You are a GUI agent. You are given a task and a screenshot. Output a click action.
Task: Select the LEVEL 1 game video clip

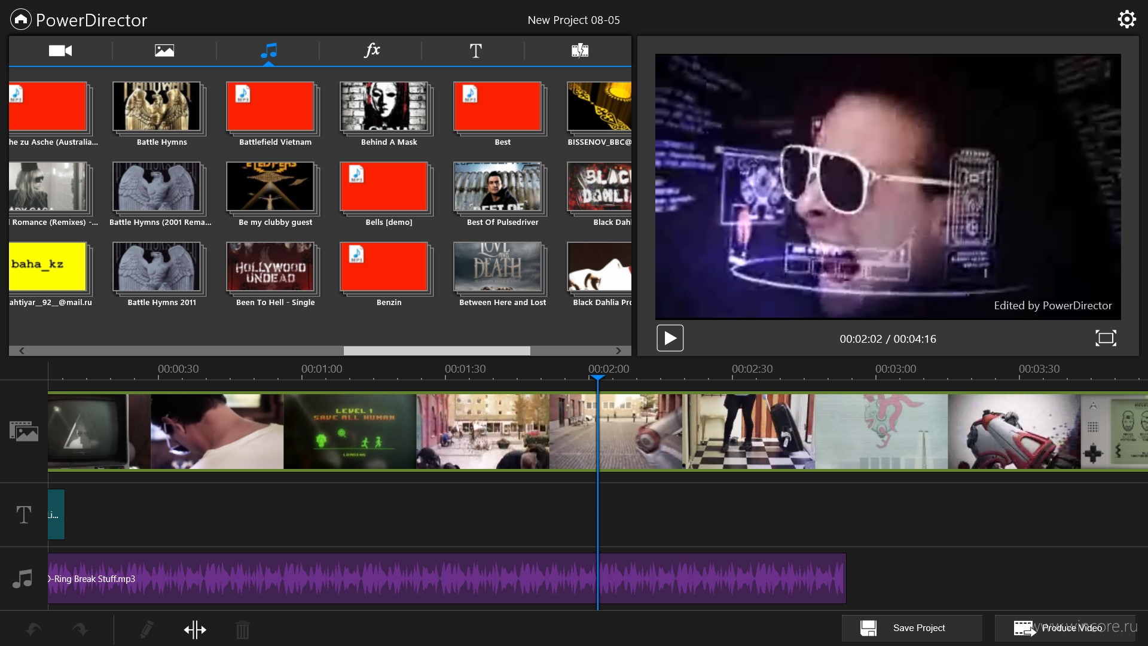[350, 431]
